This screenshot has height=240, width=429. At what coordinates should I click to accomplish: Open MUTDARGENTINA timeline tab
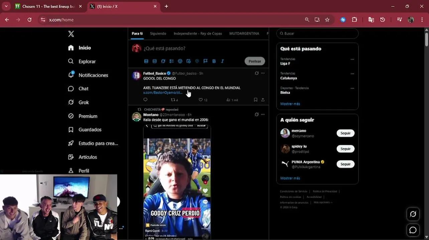(x=244, y=33)
